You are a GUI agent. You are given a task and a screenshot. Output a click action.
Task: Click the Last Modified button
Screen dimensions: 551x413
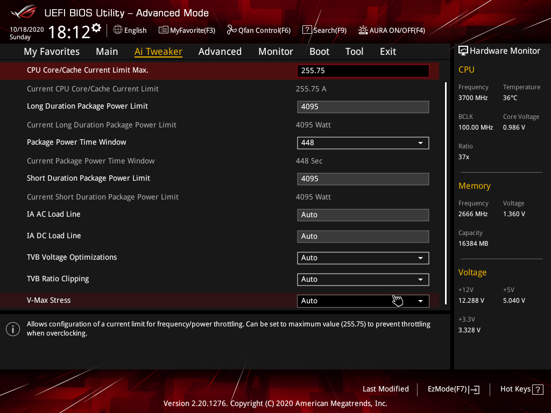385,389
